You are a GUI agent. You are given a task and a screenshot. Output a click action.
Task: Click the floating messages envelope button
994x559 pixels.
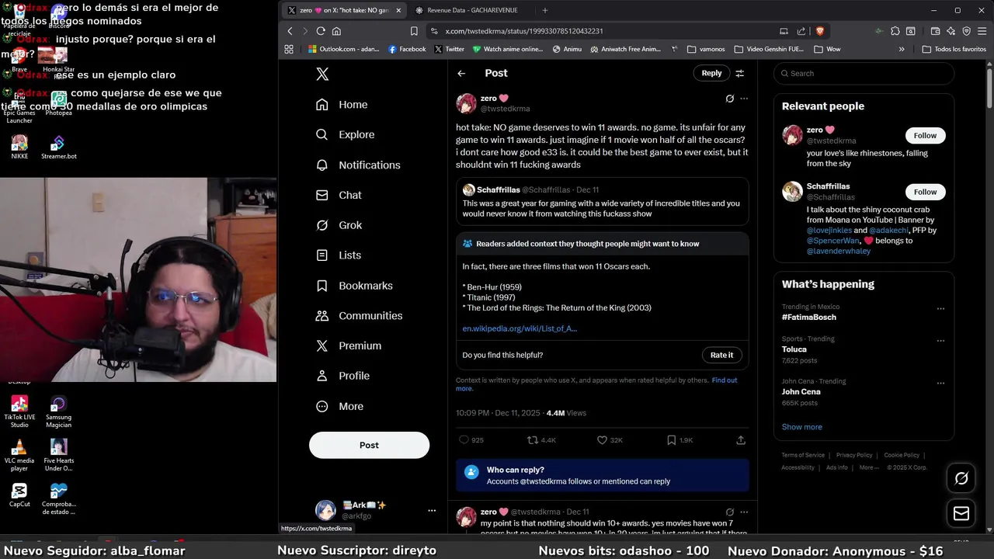(x=961, y=514)
